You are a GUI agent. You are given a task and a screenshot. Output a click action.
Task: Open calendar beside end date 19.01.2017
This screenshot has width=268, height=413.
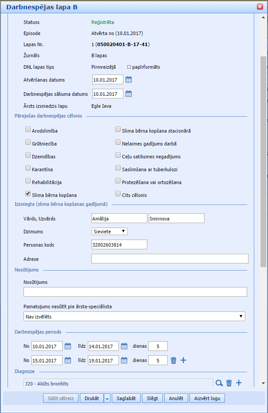click(x=124, y=360)
